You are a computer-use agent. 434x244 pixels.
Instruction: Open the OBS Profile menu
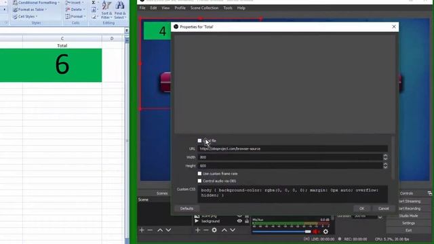(180, 8)
